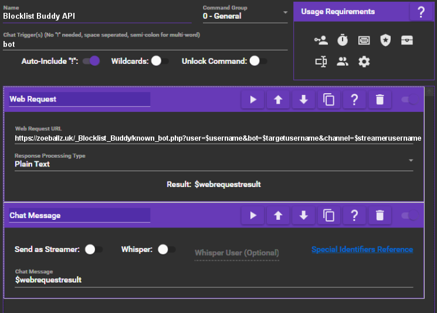The width and height of the screenshot is (437, 313).
Task: Move the Chat Message action up
Action: [278, 216]
